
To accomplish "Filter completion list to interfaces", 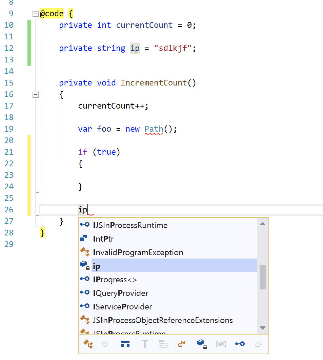I will 240,344.
